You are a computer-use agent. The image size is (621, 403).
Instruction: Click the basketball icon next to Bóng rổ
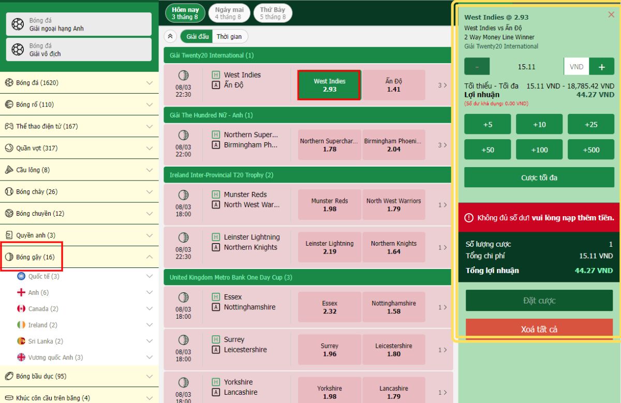pyautogui.click(x=9, y=105)
